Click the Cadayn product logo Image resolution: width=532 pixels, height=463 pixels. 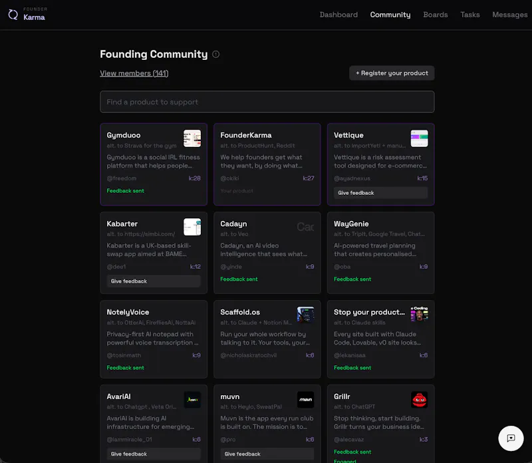pos(305,227)
